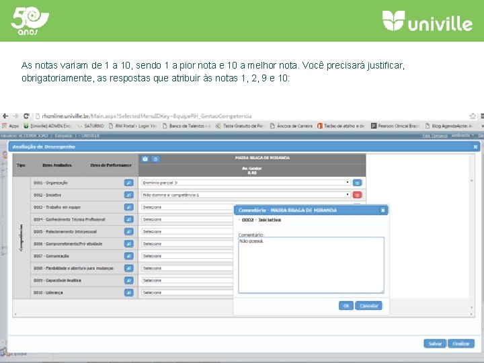Click browser back arrow

(5, 116)
